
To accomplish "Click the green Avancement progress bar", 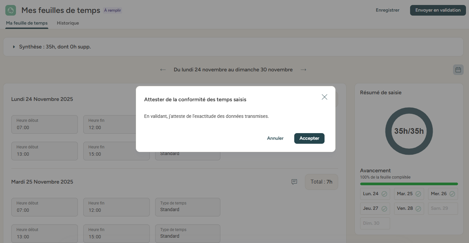I will (409, 184).
